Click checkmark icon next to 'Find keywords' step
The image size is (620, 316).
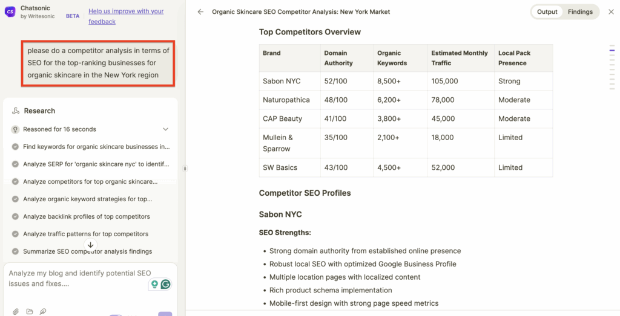[x=15, y=147]
